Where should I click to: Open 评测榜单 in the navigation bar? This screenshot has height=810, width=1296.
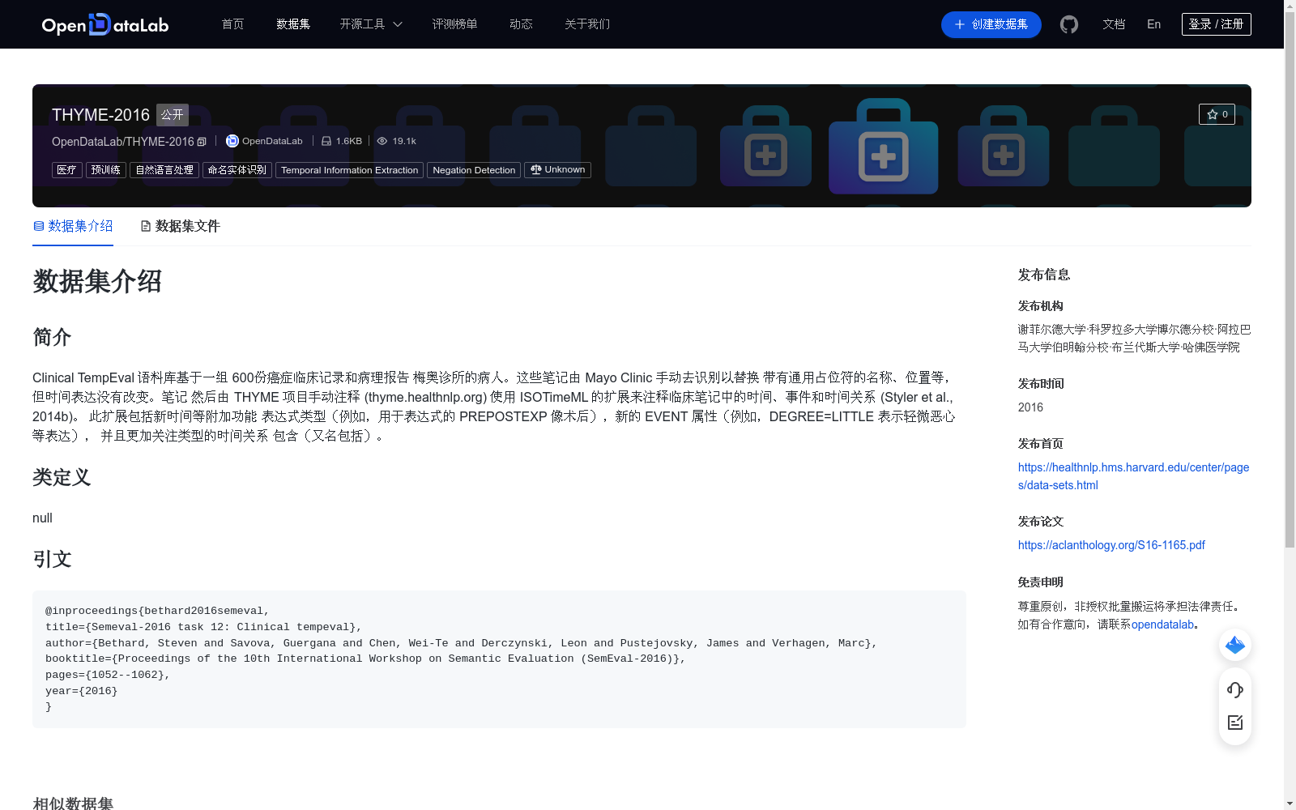tap(454, 24)
